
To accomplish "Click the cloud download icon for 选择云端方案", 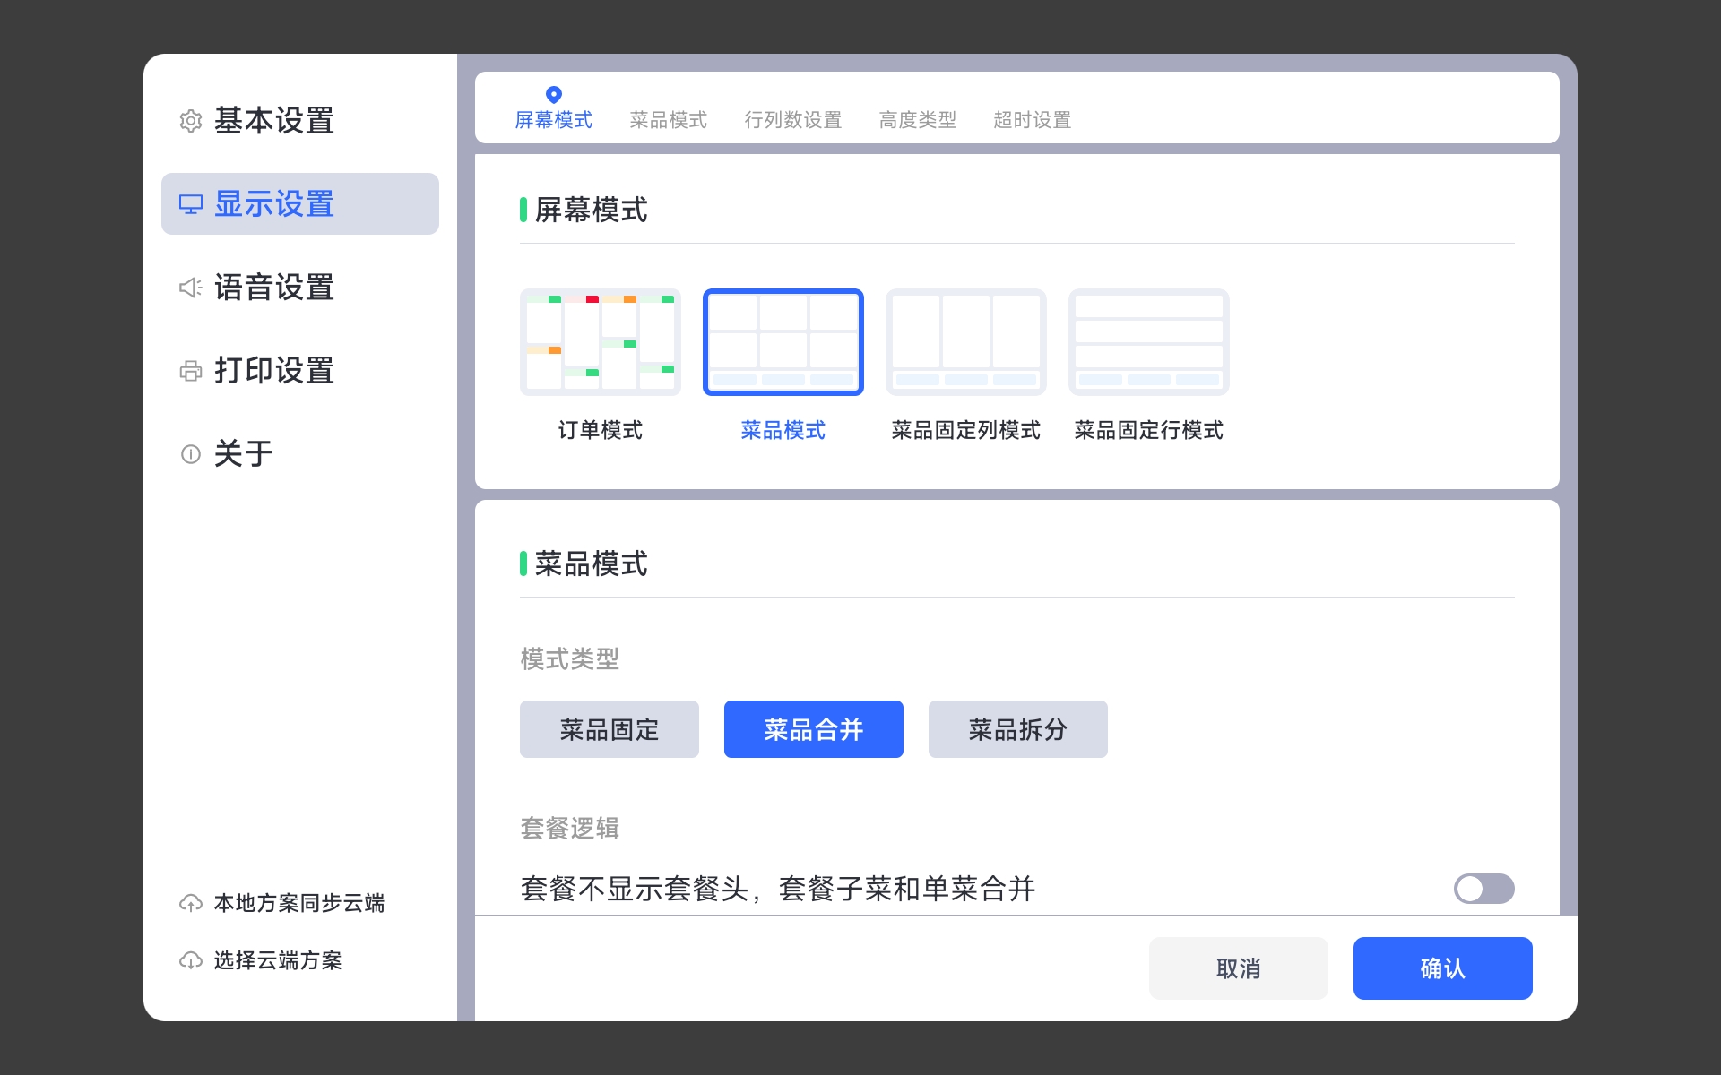I will pyautogui.click(x=190, y=960).
